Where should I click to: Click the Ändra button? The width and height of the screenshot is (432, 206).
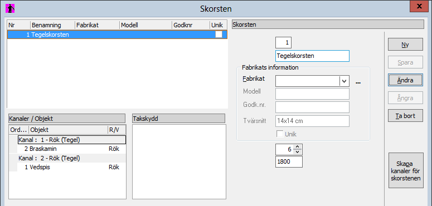405,80
